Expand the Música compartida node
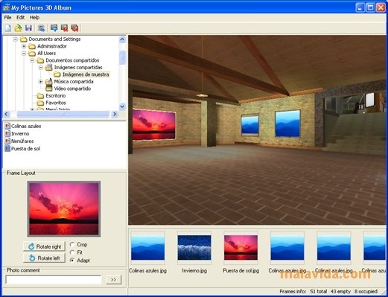The image size is (388, 297). [x=41, y=81]
